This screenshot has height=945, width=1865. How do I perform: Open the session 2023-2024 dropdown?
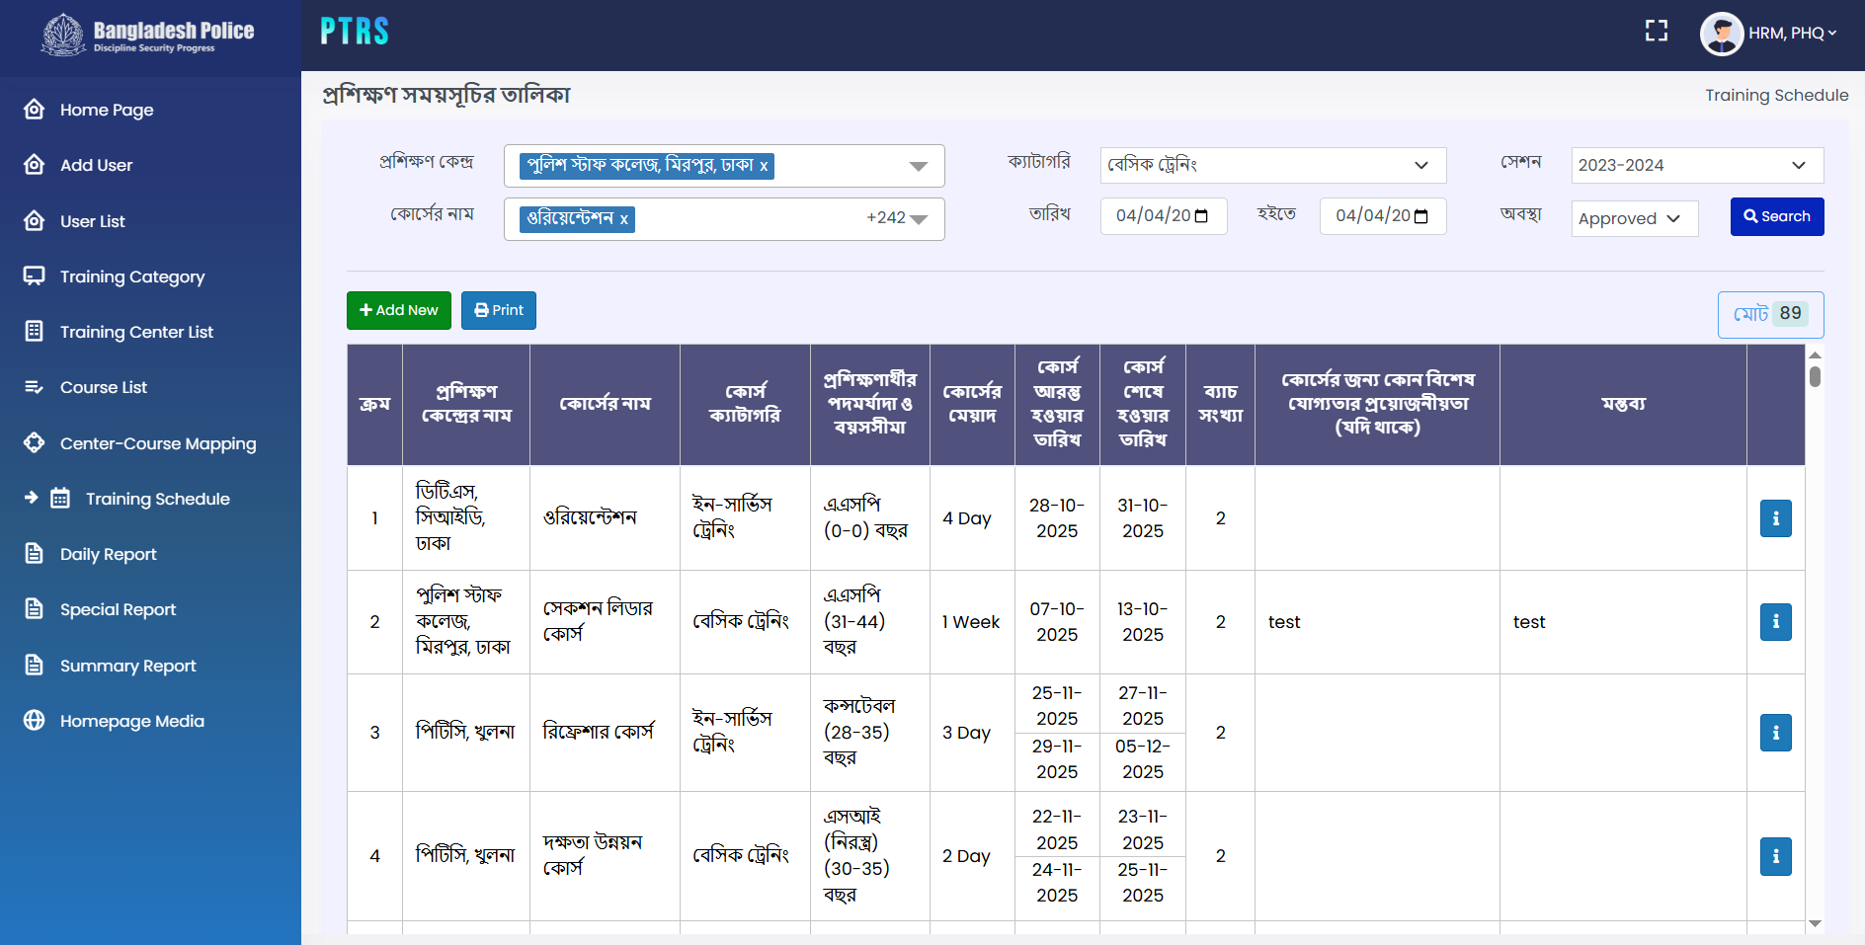click(1696, 165)
